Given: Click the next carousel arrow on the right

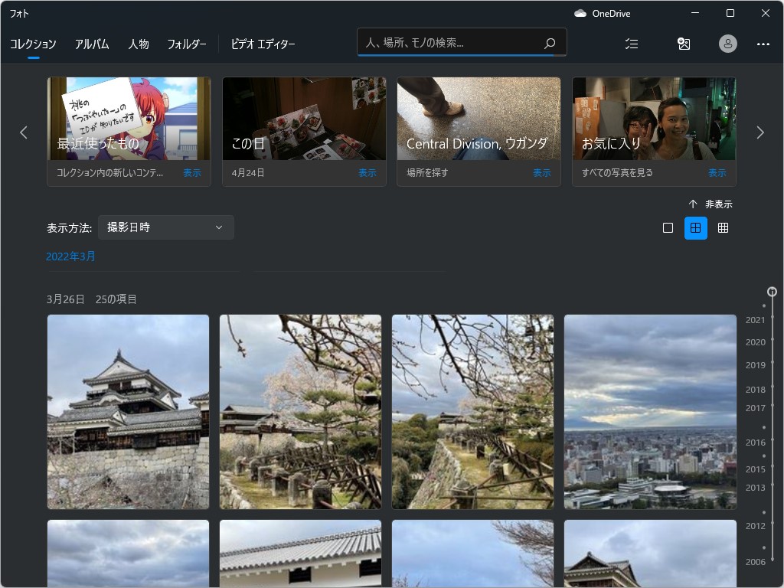Looking at the screenshot, I should [760, 132].
